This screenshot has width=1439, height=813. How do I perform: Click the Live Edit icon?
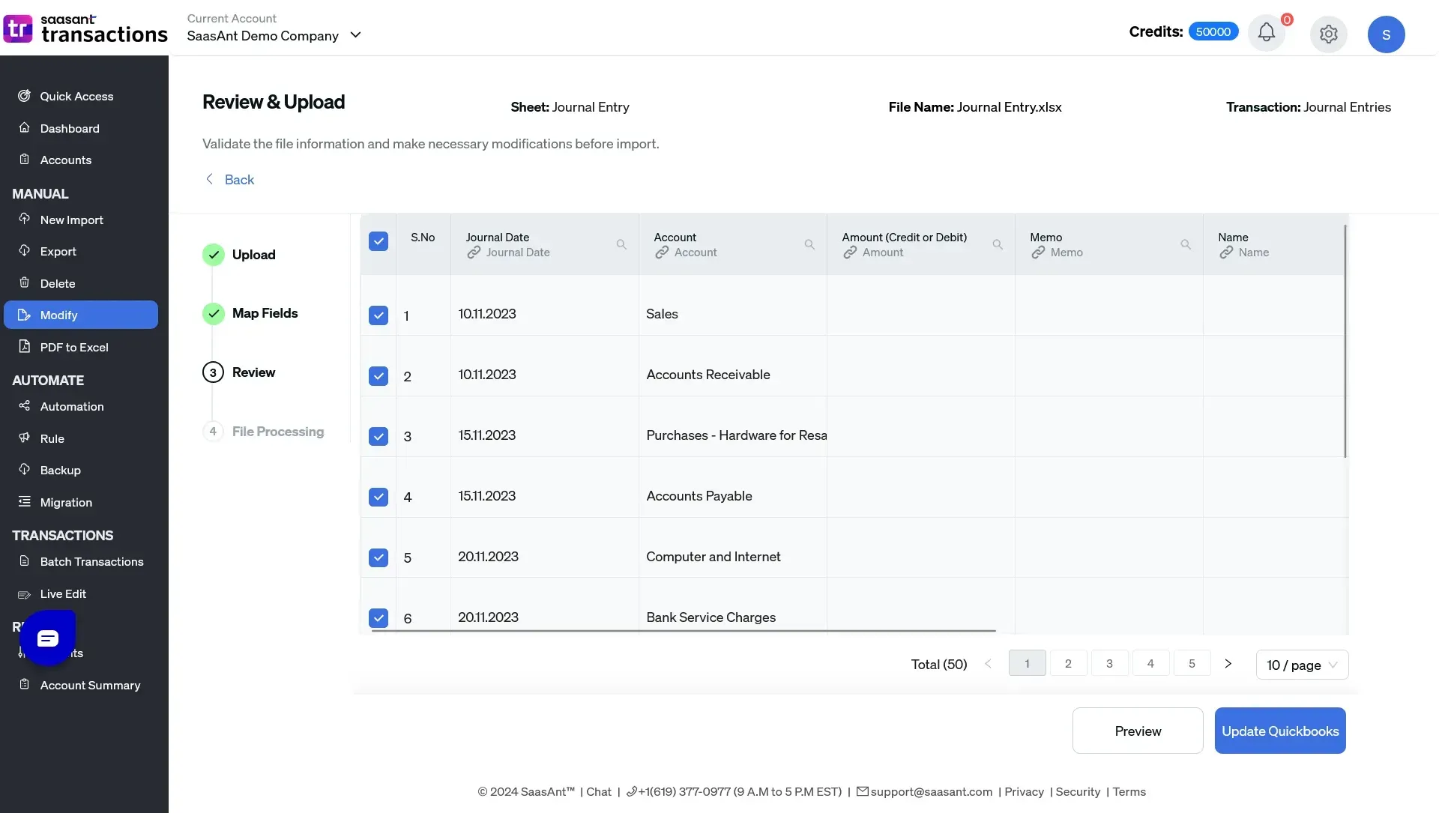pyautogui.click(x=24, y=593)
